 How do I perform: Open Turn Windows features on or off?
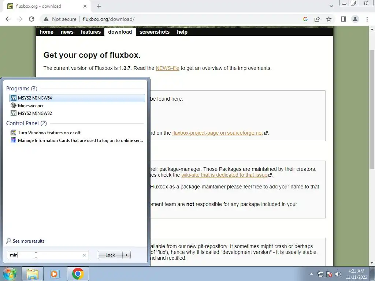[77, 132]
